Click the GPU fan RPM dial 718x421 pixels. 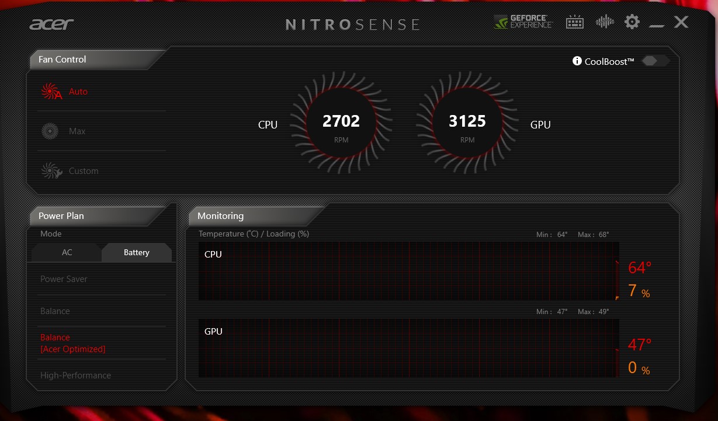coord(467,123)
